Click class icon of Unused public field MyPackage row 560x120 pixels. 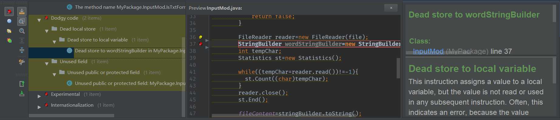70,83
